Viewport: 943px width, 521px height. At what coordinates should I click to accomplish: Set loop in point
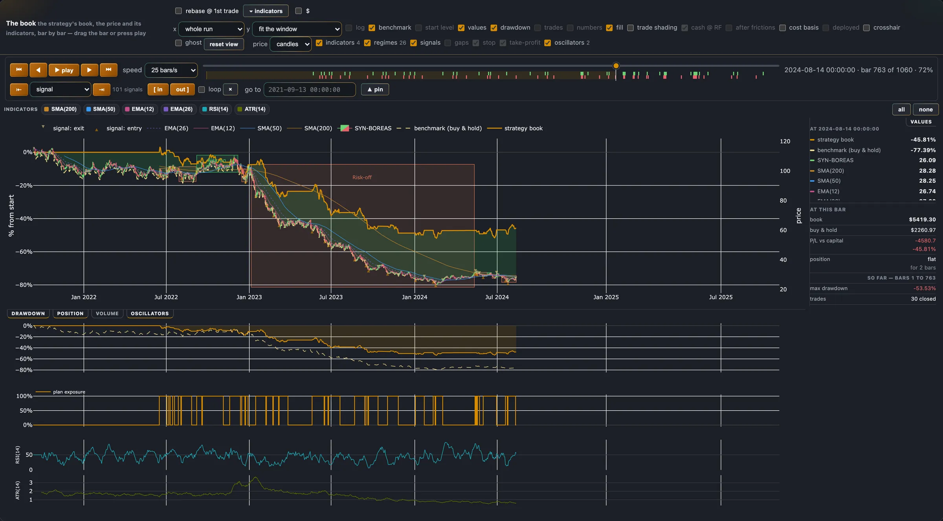[x=158, y=90]
